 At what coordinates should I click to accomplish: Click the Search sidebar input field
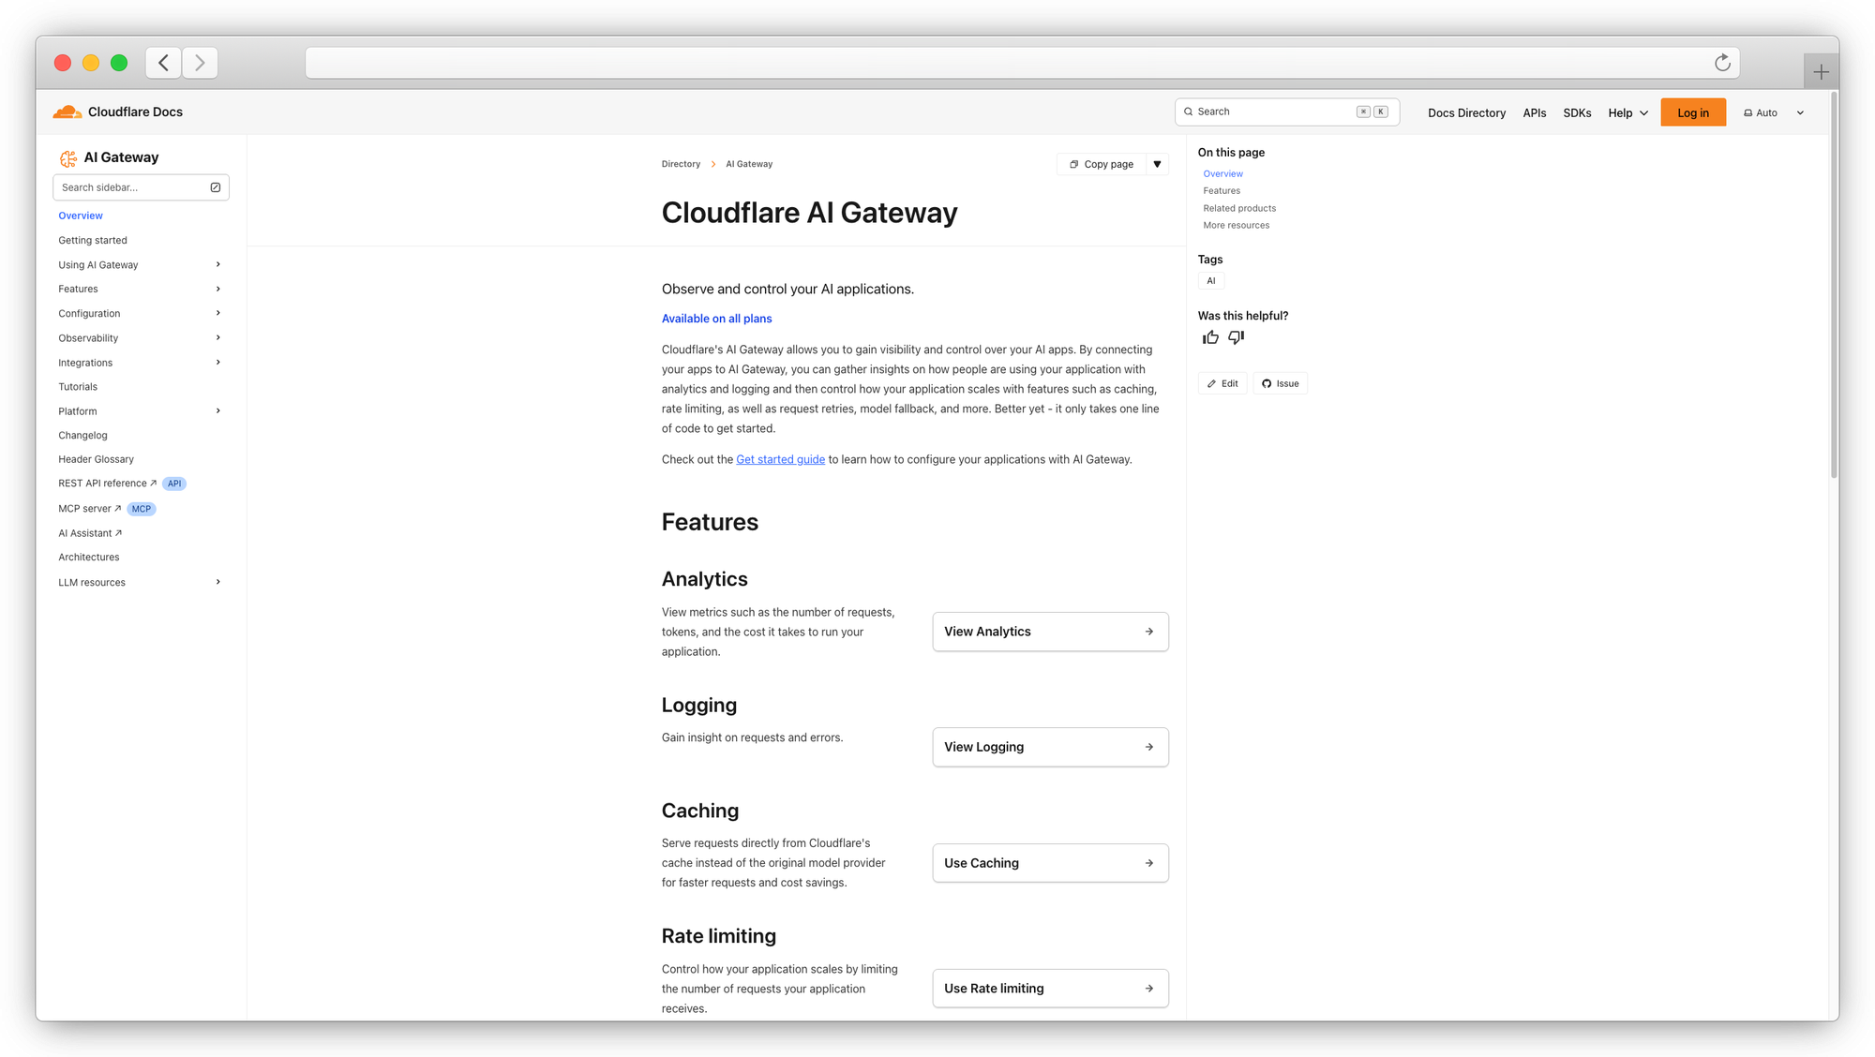coord(131,187)
